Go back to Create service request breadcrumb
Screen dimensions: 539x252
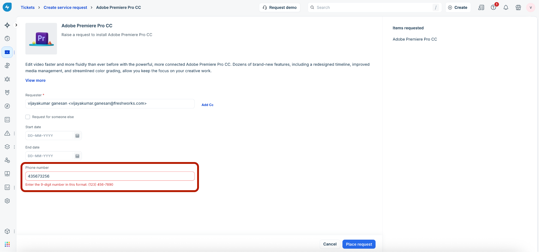click(x=65, y=7)
